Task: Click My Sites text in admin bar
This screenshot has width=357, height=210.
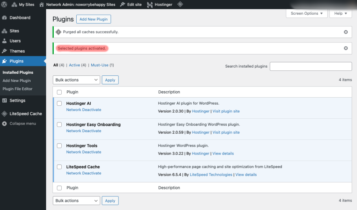Action: [26, 5]
